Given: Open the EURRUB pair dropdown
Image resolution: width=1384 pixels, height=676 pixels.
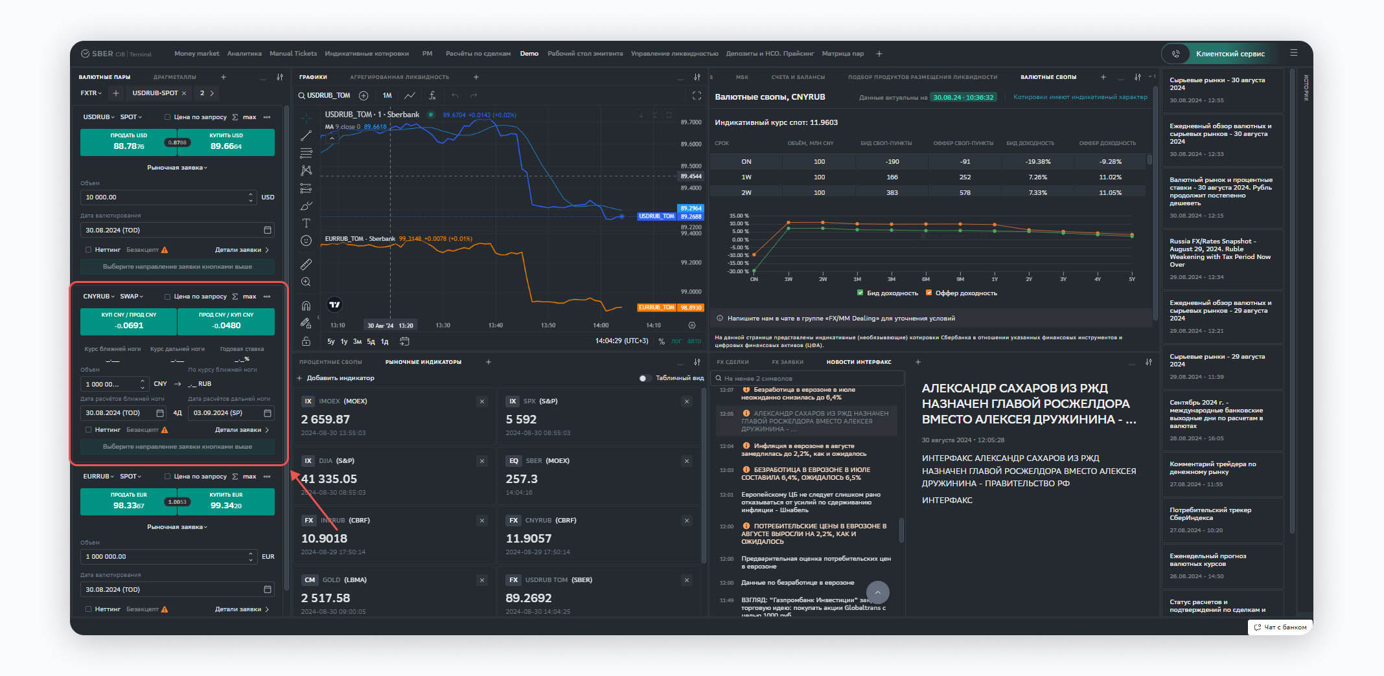Looking at the screenshot, I should (98, 477).
